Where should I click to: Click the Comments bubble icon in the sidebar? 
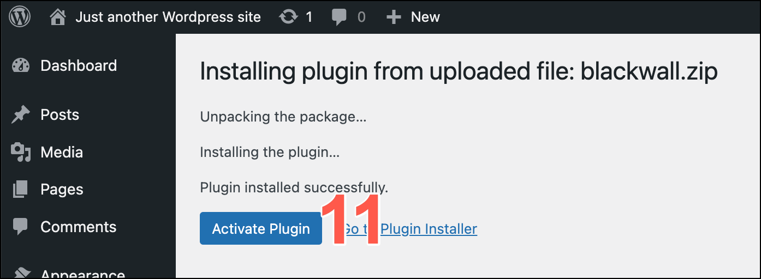(20, 227)
